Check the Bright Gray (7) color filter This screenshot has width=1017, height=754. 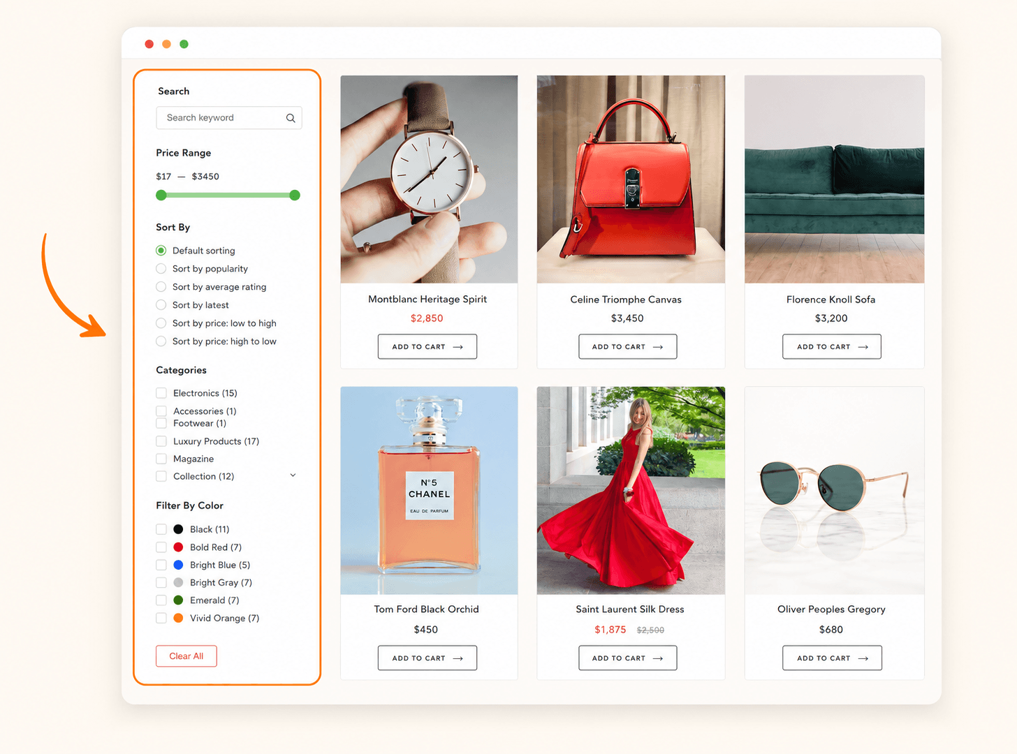point(161,582)
